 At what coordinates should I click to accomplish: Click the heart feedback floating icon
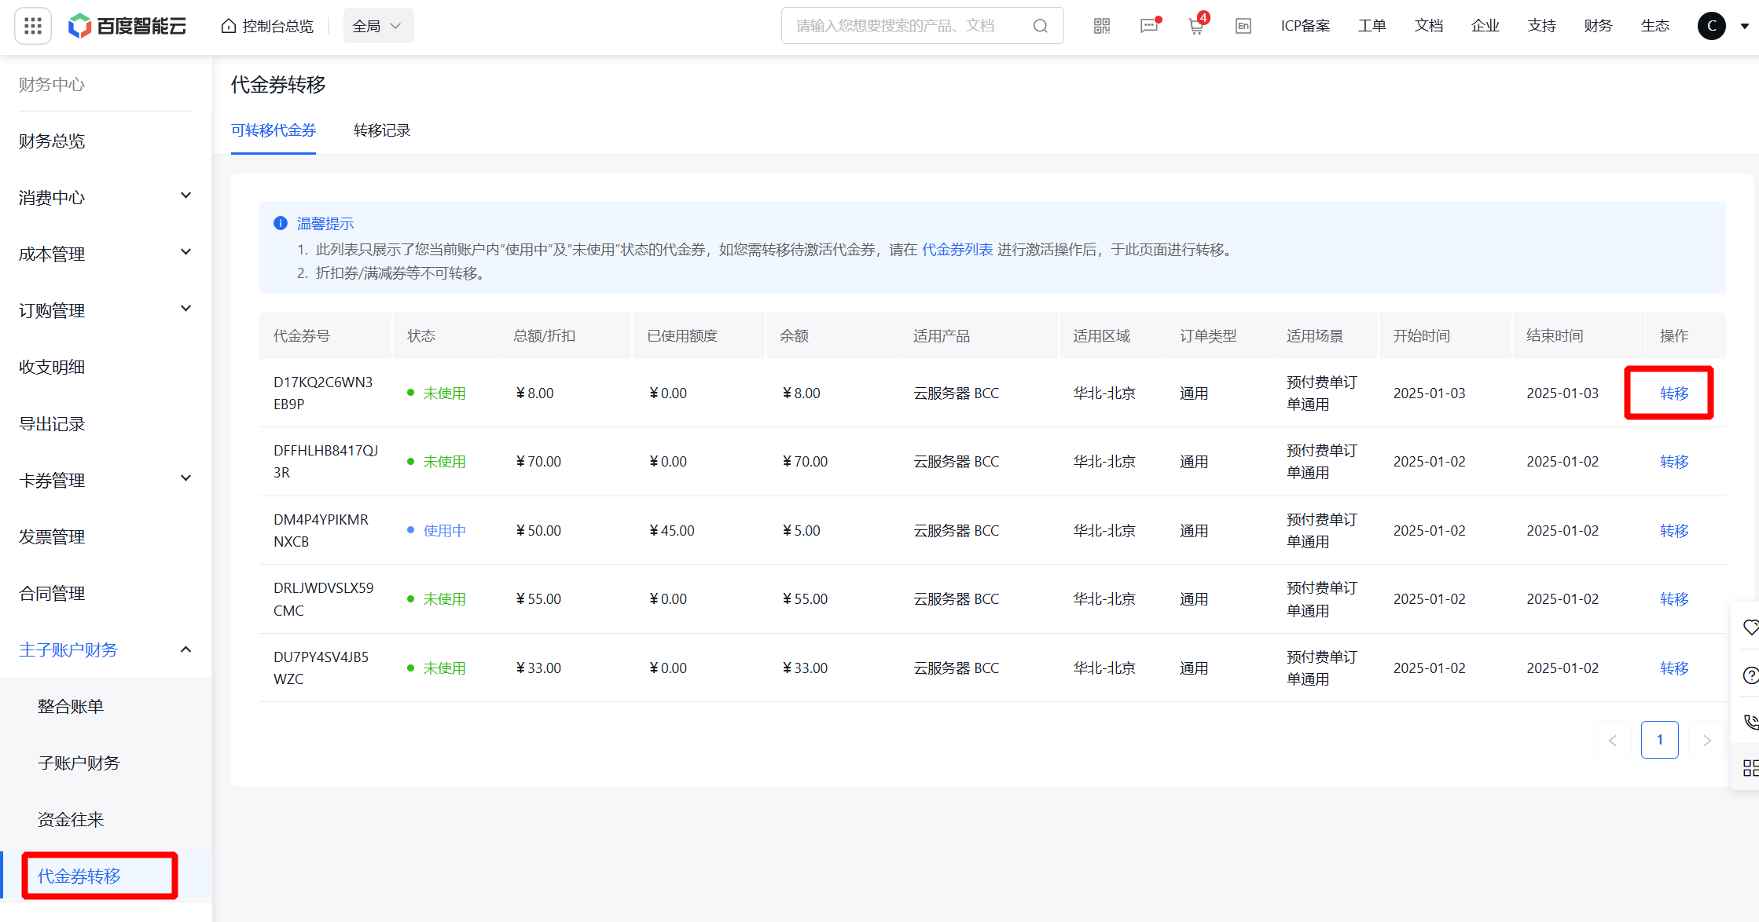click(x=1750, y=627)
